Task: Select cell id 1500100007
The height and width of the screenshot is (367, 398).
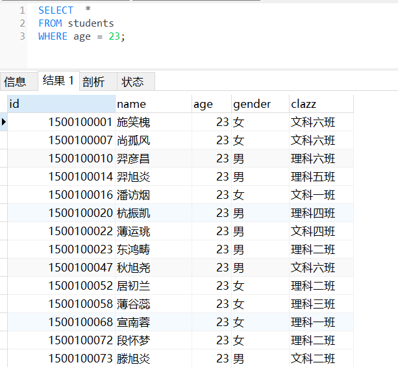Action: [62, 140]
